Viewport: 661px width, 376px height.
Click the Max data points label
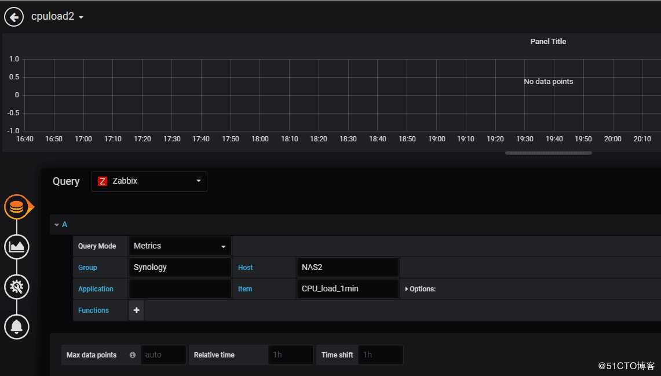pyautogui.click(x=92, y=355)
